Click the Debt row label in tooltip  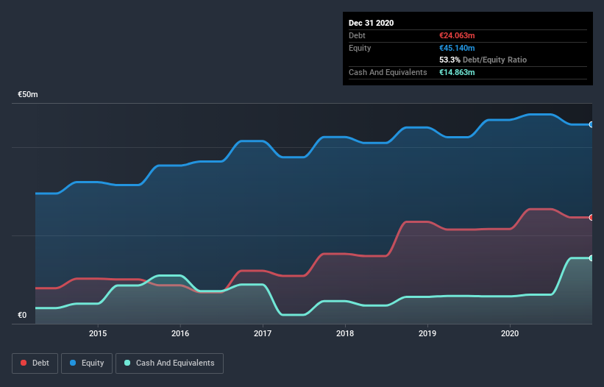357,36
